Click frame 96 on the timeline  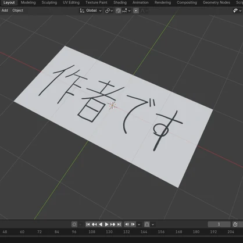74,232
